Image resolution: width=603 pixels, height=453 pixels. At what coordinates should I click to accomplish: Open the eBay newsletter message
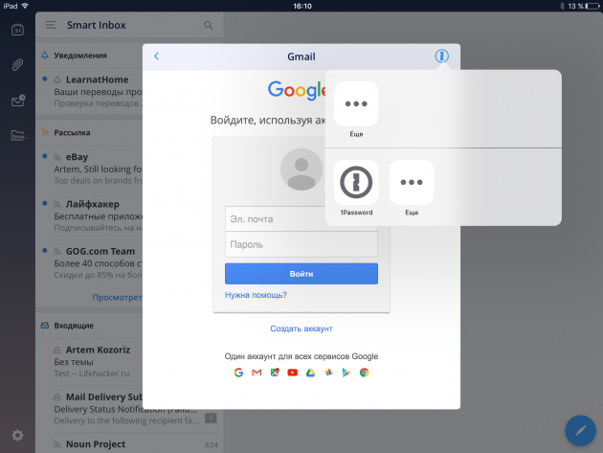pyautogui.click(x=89, y=169)
